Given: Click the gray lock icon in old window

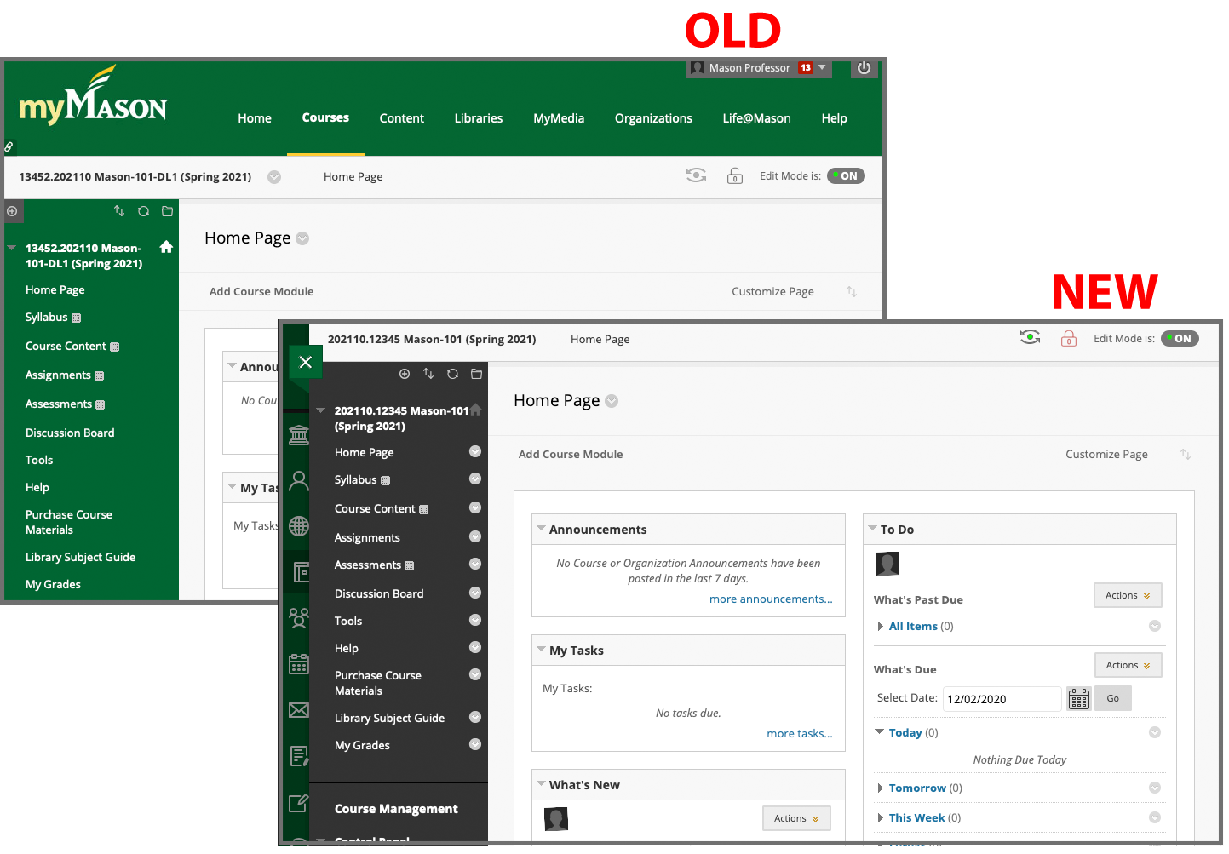Looking at the screenshot, I should click(x=735, y=175).
